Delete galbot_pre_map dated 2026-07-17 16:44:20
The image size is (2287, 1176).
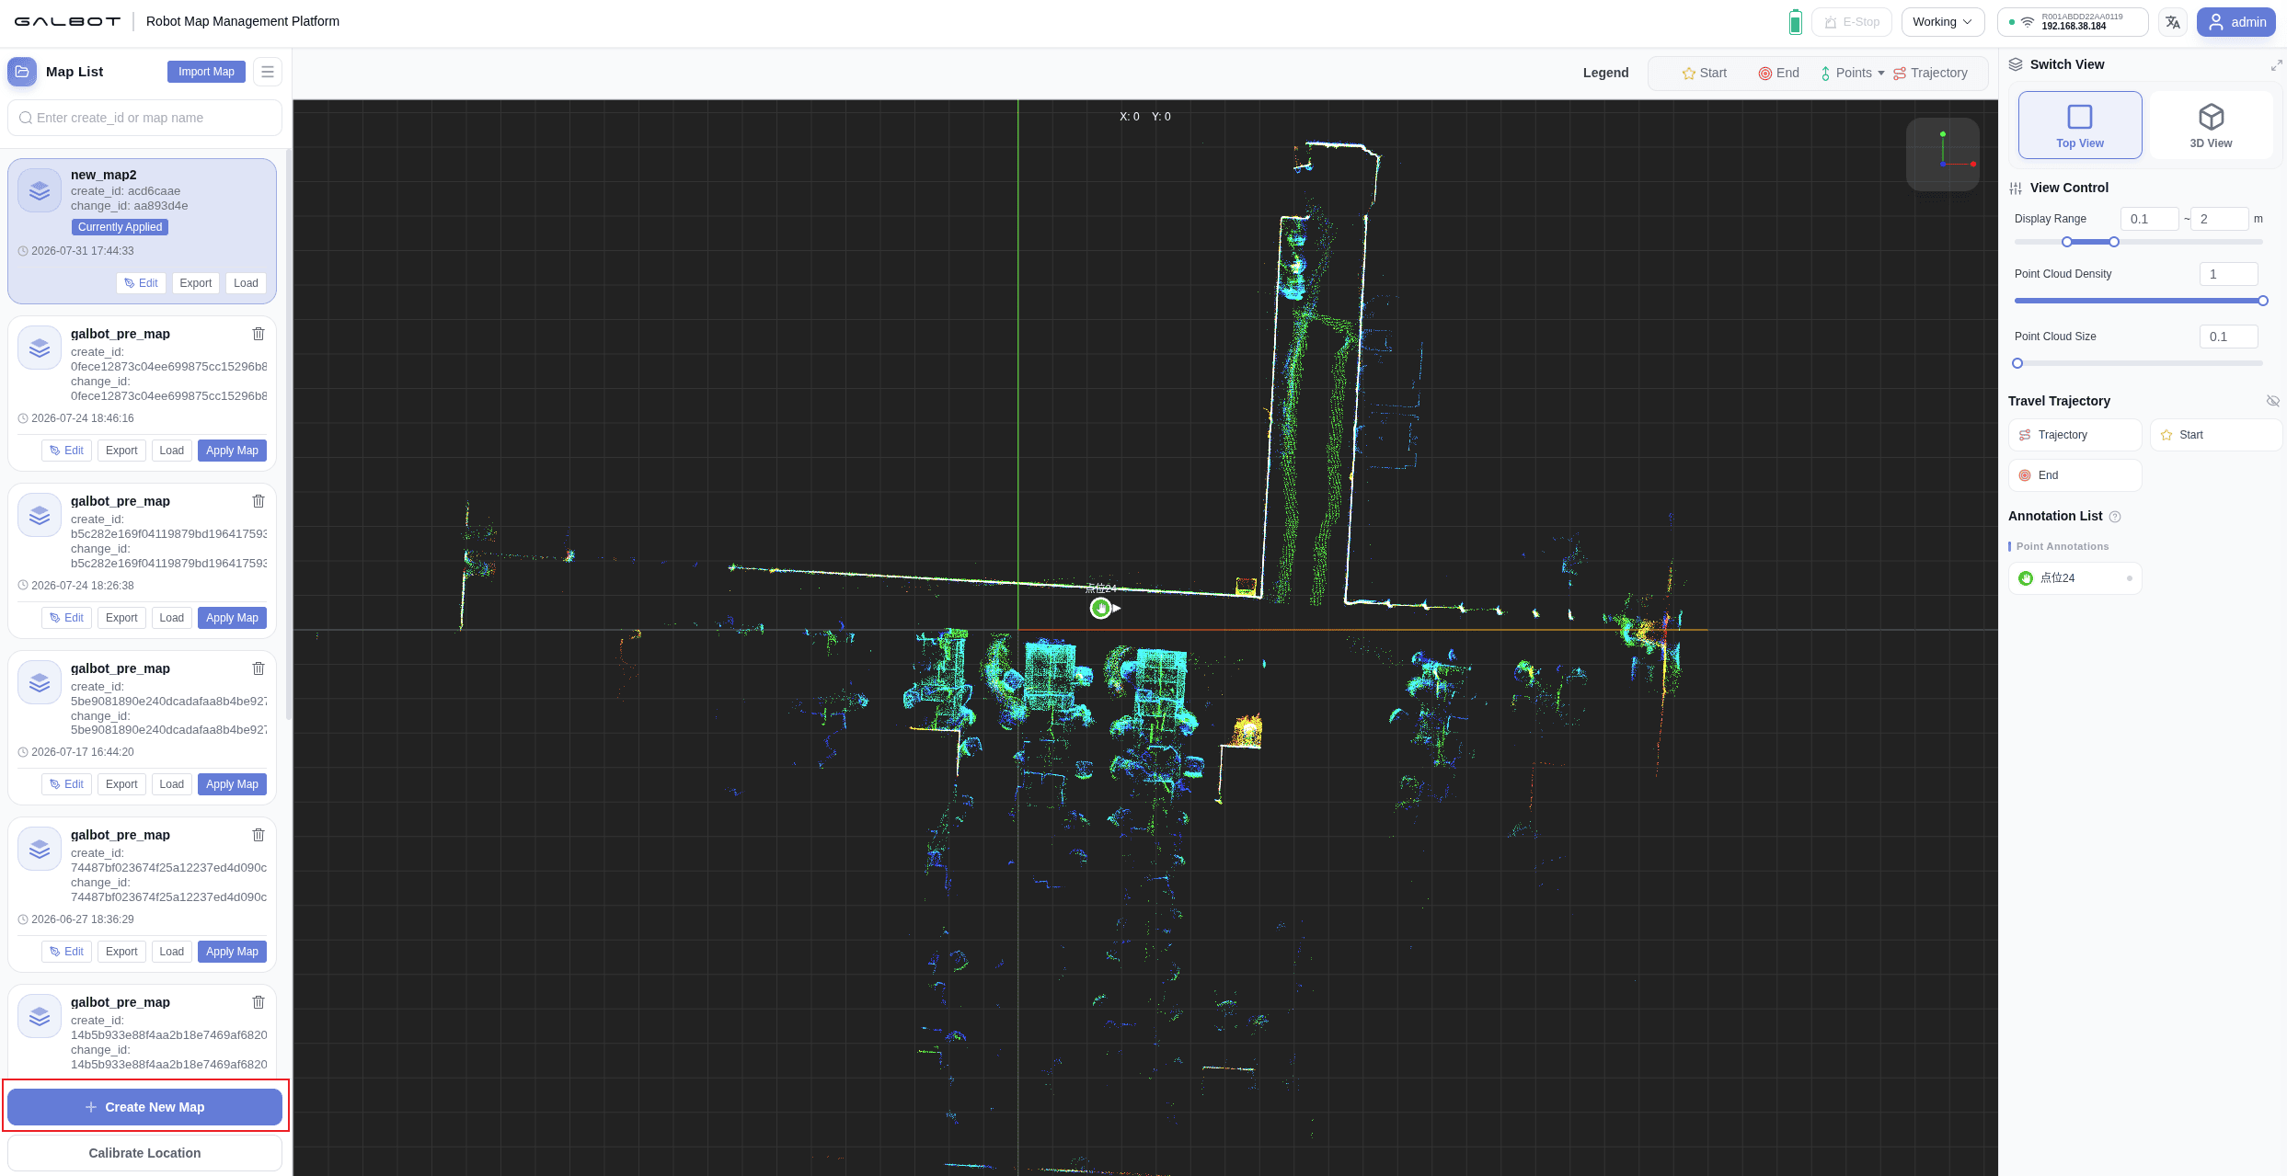tap(259, 668)
